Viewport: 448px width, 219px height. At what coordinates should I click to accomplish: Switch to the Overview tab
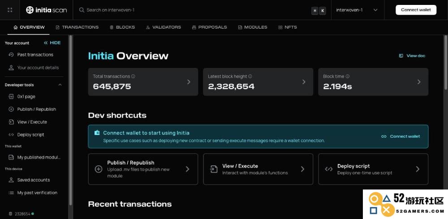(x=29, y=27)
